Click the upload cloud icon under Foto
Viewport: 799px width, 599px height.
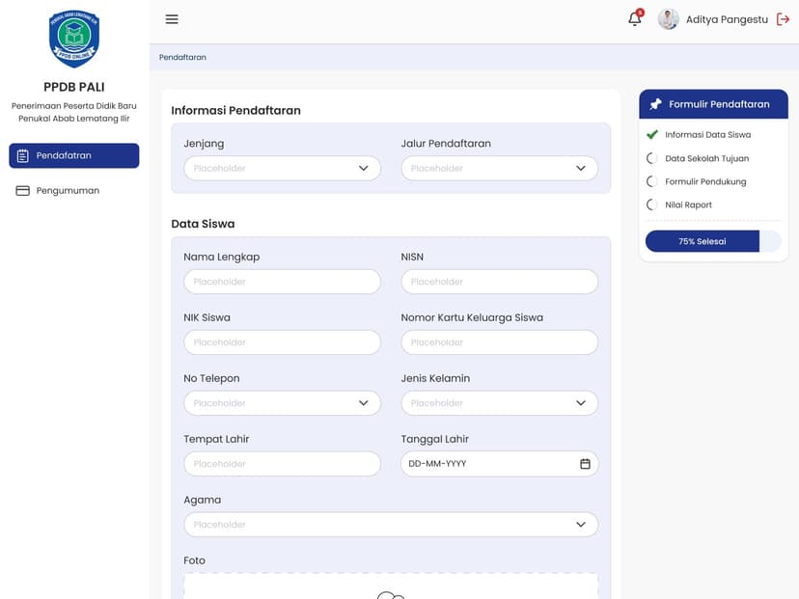[391, 595]
